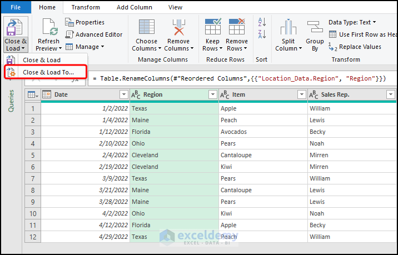Image resolution: width=398 pixels, height=255 pixels.
Task: Switch to the View tab
Action: pos(175,7)
